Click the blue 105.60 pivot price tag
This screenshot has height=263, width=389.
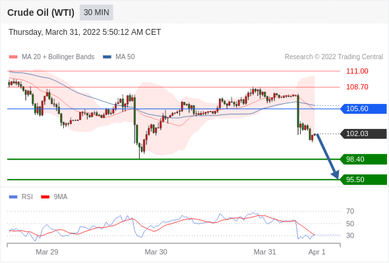(x=363, y=109)
